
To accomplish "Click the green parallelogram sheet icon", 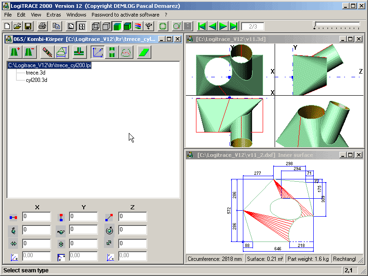I will 144,52.
